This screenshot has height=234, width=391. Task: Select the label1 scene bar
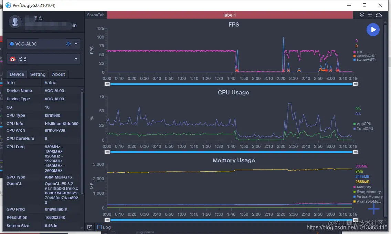click(230, 15)
